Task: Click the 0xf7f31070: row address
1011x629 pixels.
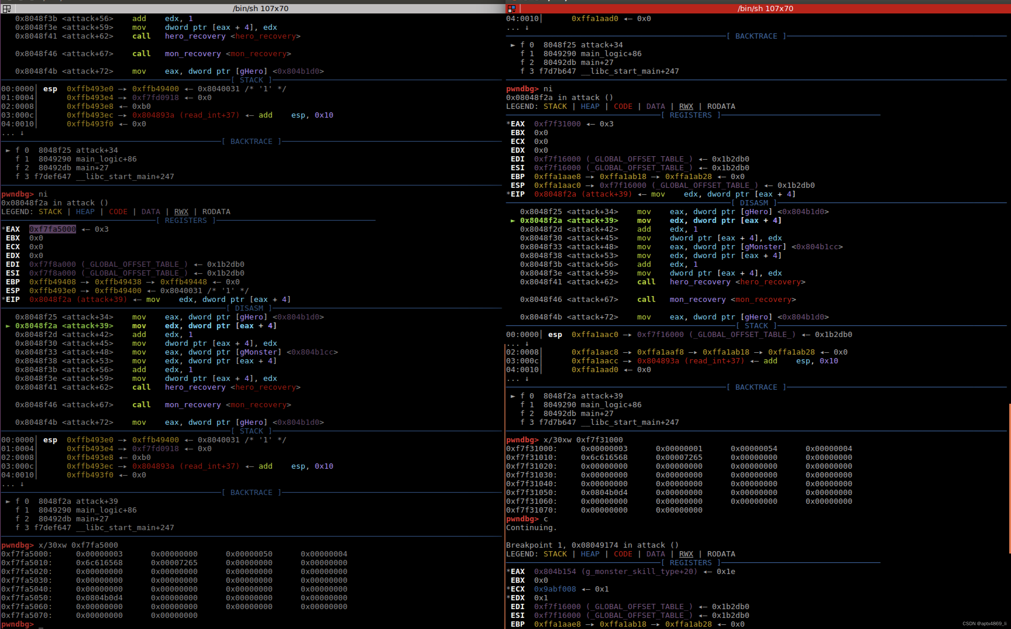Action: [532, 510]
